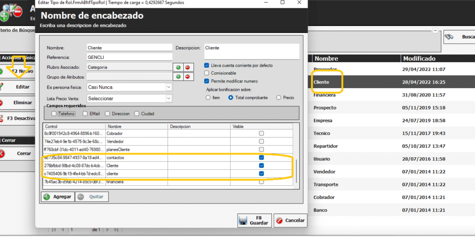Open the Es persona fisica dropdown
The image size is (475, 237).
[x=168, y=87]
